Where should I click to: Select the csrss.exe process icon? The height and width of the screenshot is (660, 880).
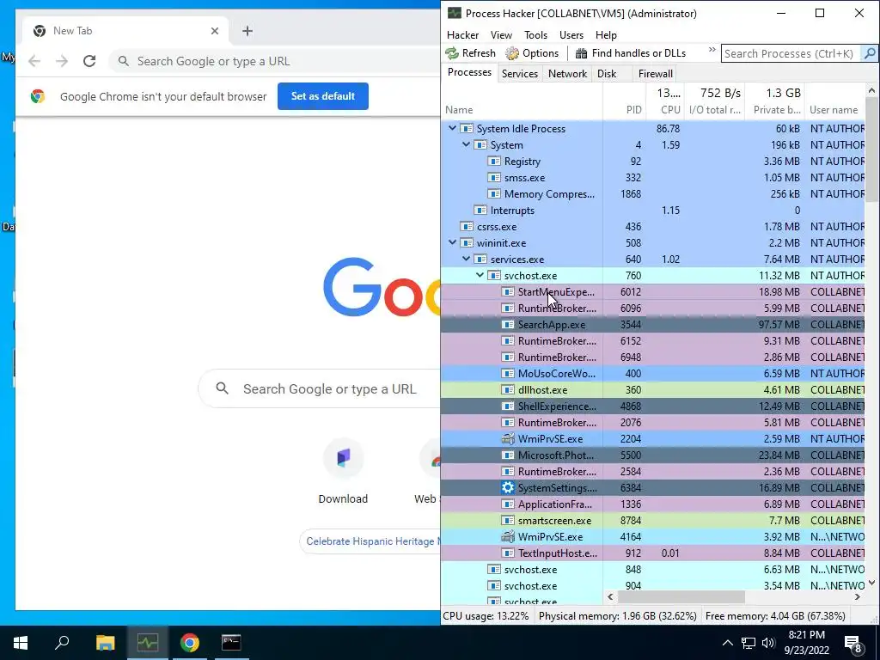[x=467, y=226]
